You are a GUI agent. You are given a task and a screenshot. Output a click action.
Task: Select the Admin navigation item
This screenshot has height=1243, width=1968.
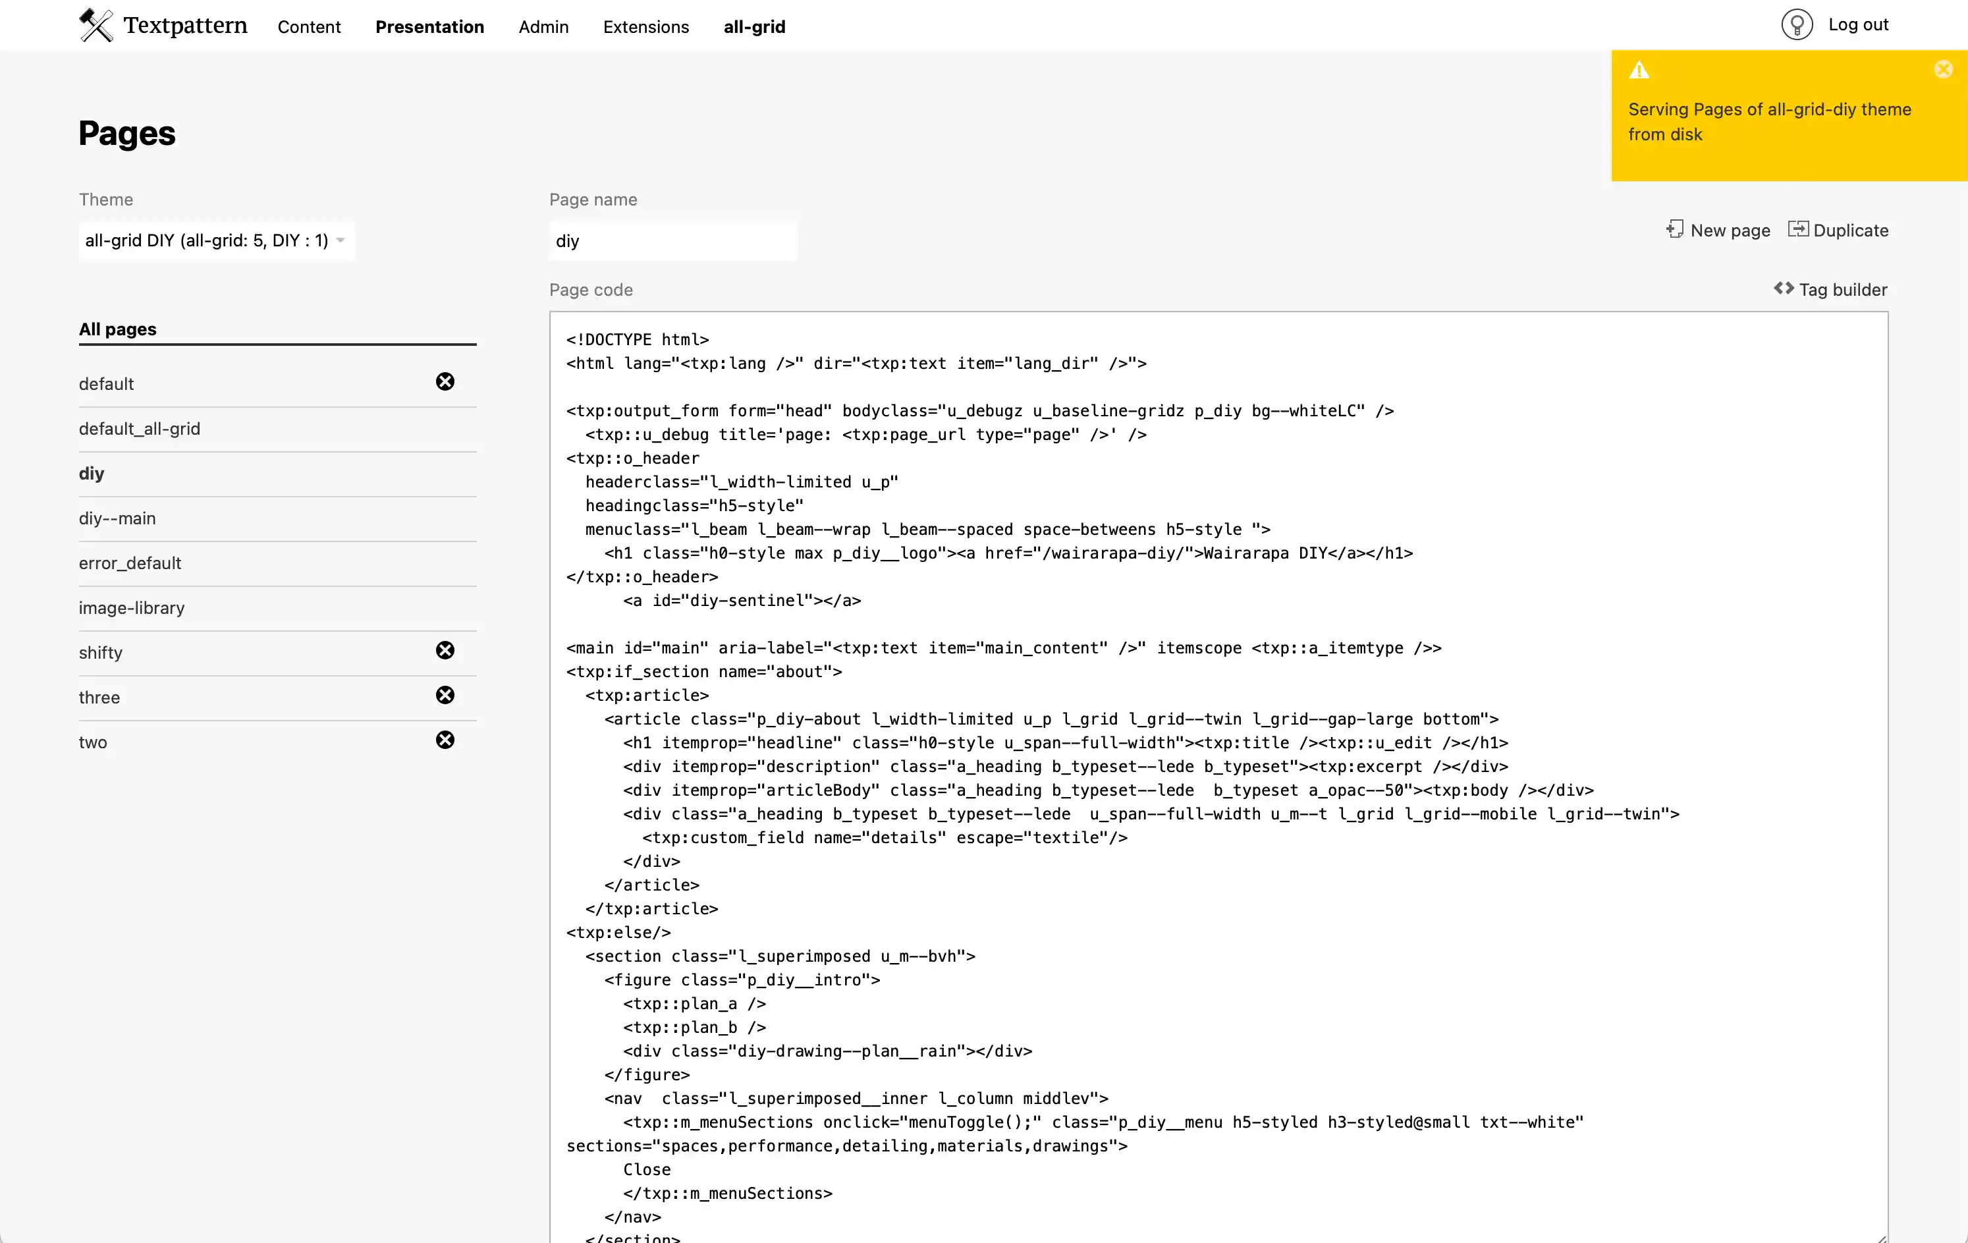click(x=543, y=27)
